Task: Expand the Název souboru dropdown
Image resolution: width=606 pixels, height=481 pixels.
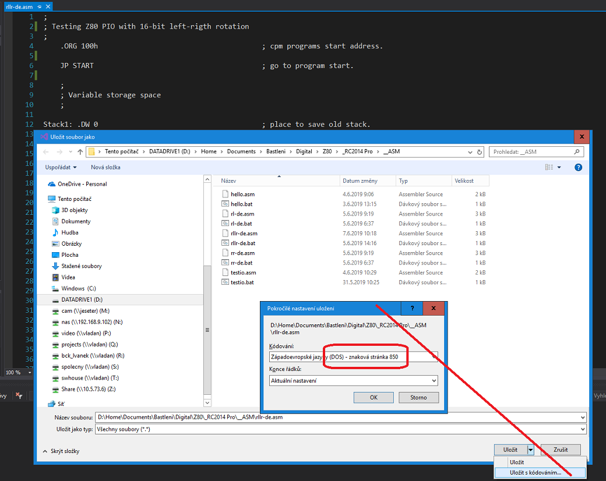Action: (583, 418)
